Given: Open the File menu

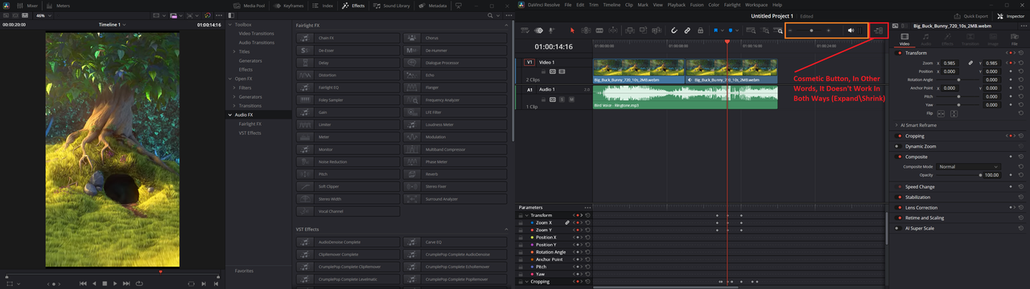Looking at the screenshot, I should [x=568, y=5].
